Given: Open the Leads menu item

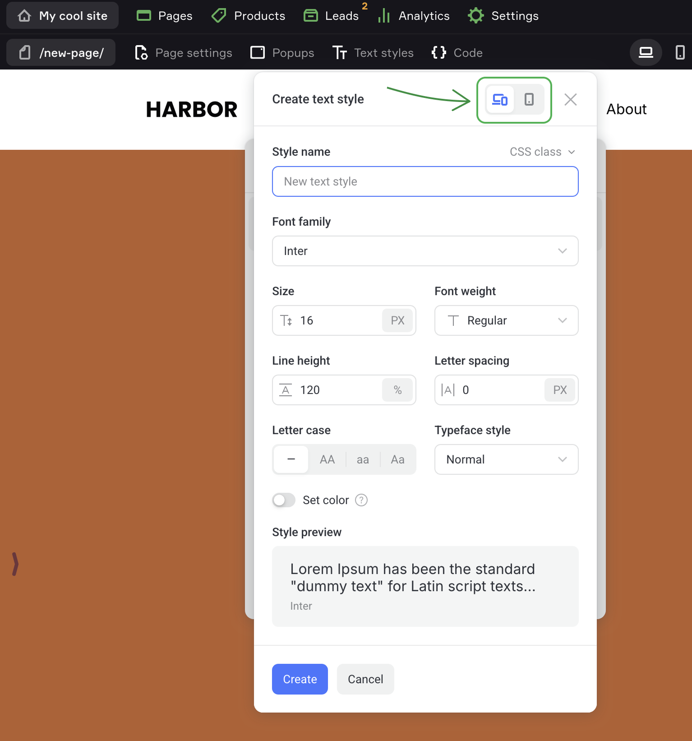Looking at the screenshot, I should [x=332, y=16].
